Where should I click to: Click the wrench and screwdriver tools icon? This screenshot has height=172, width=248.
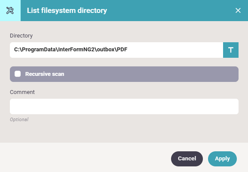pos(10,11)
